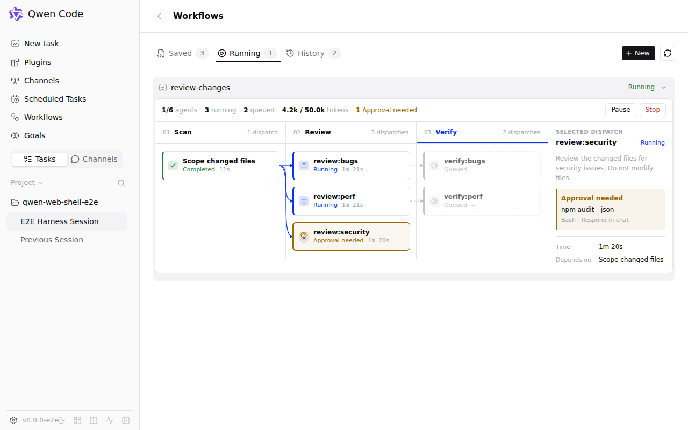Create a new workflow with New button

point(639,53)
